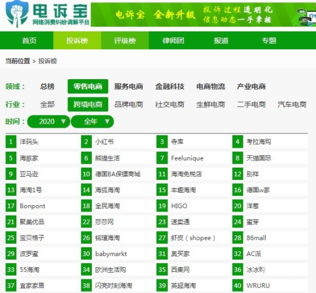
Task: Select 服务电商 in the 领域 filter
Action: [129, 86]
